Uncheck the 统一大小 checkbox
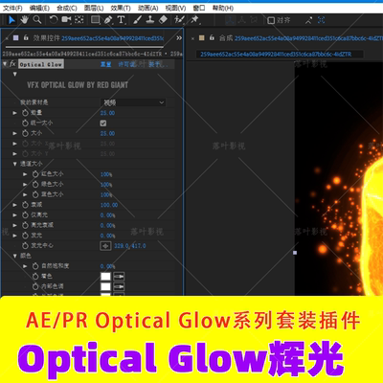This screenshot has height=383, width=383. pos(103,124)
